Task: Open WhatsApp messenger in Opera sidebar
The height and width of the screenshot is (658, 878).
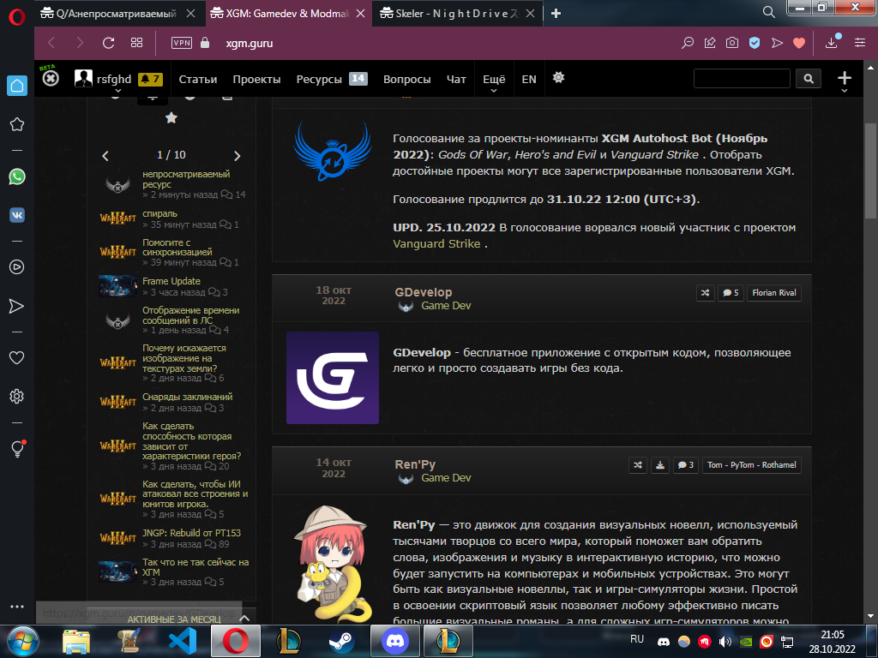Action: coord(17,176)
